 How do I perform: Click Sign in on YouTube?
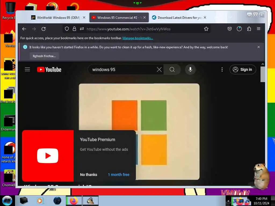tap(243, 69)
